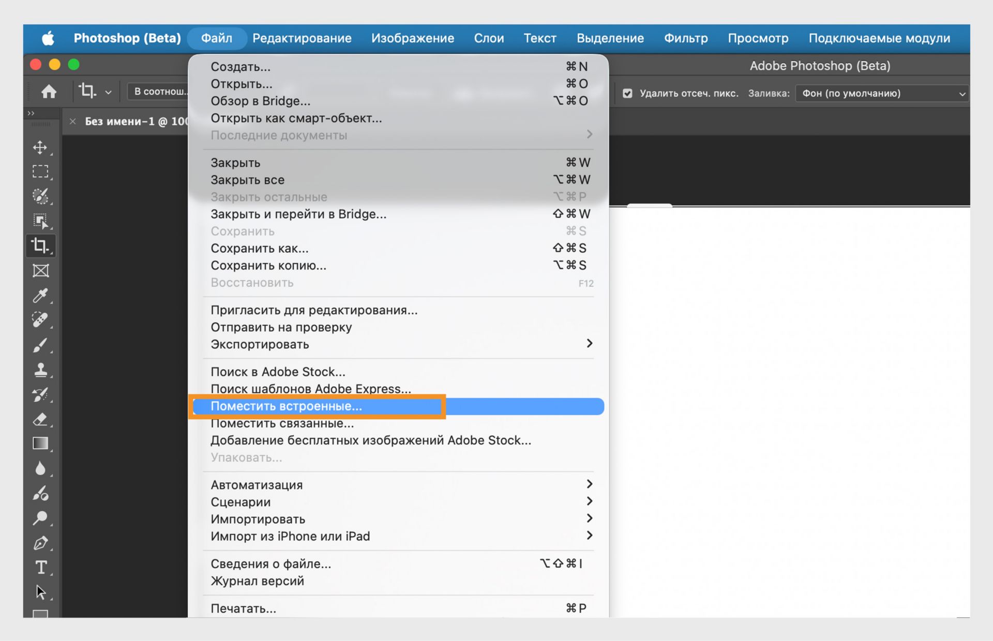Screen dimensions: 993x641
Task: Open the Фильтр menu
Action: (x=686, y=38)
